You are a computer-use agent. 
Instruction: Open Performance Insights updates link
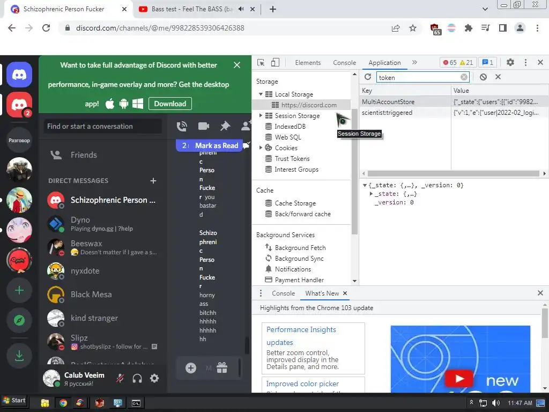coord(301,336)
